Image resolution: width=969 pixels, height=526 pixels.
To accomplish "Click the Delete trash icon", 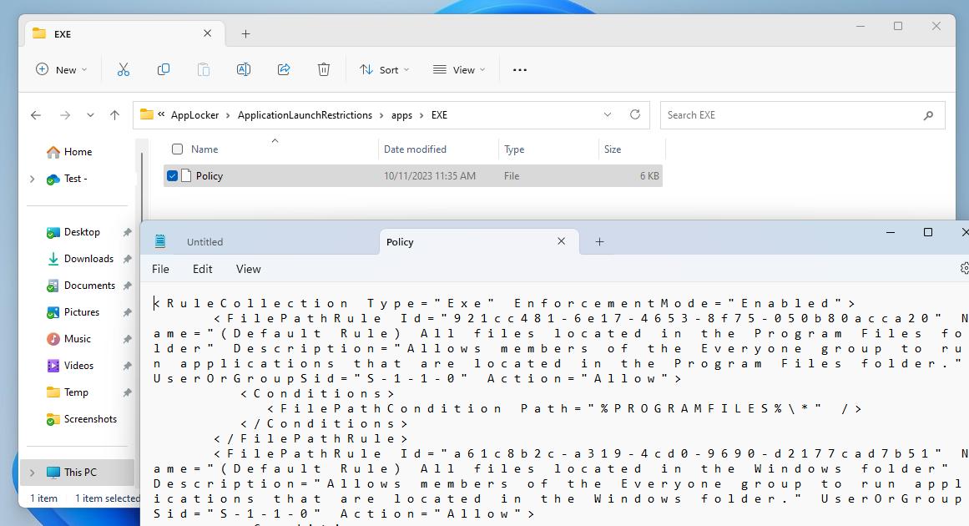I will coord(324,70).
